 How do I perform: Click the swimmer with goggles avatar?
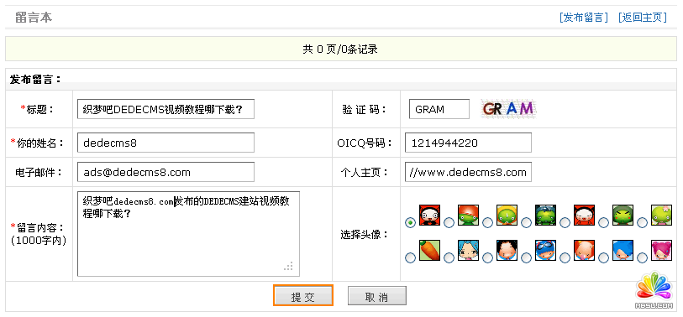click(x=545, y=251)
